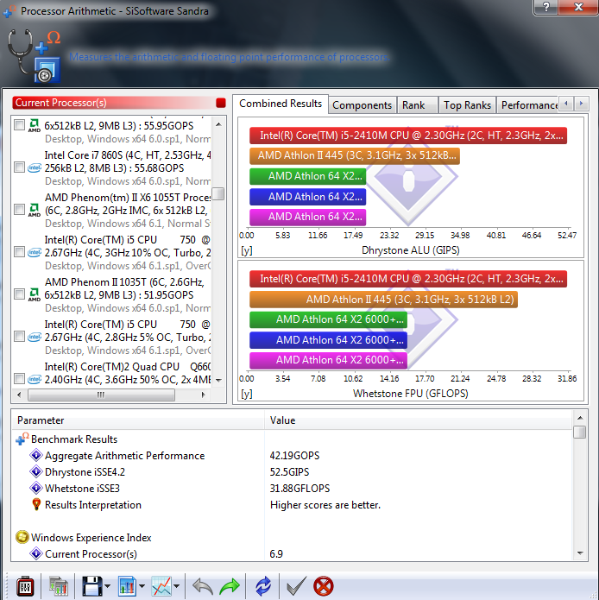
Task: Click the lightbulb icon beside Results Interpretation
Action: pyautogui.click(x=36, y=504)
